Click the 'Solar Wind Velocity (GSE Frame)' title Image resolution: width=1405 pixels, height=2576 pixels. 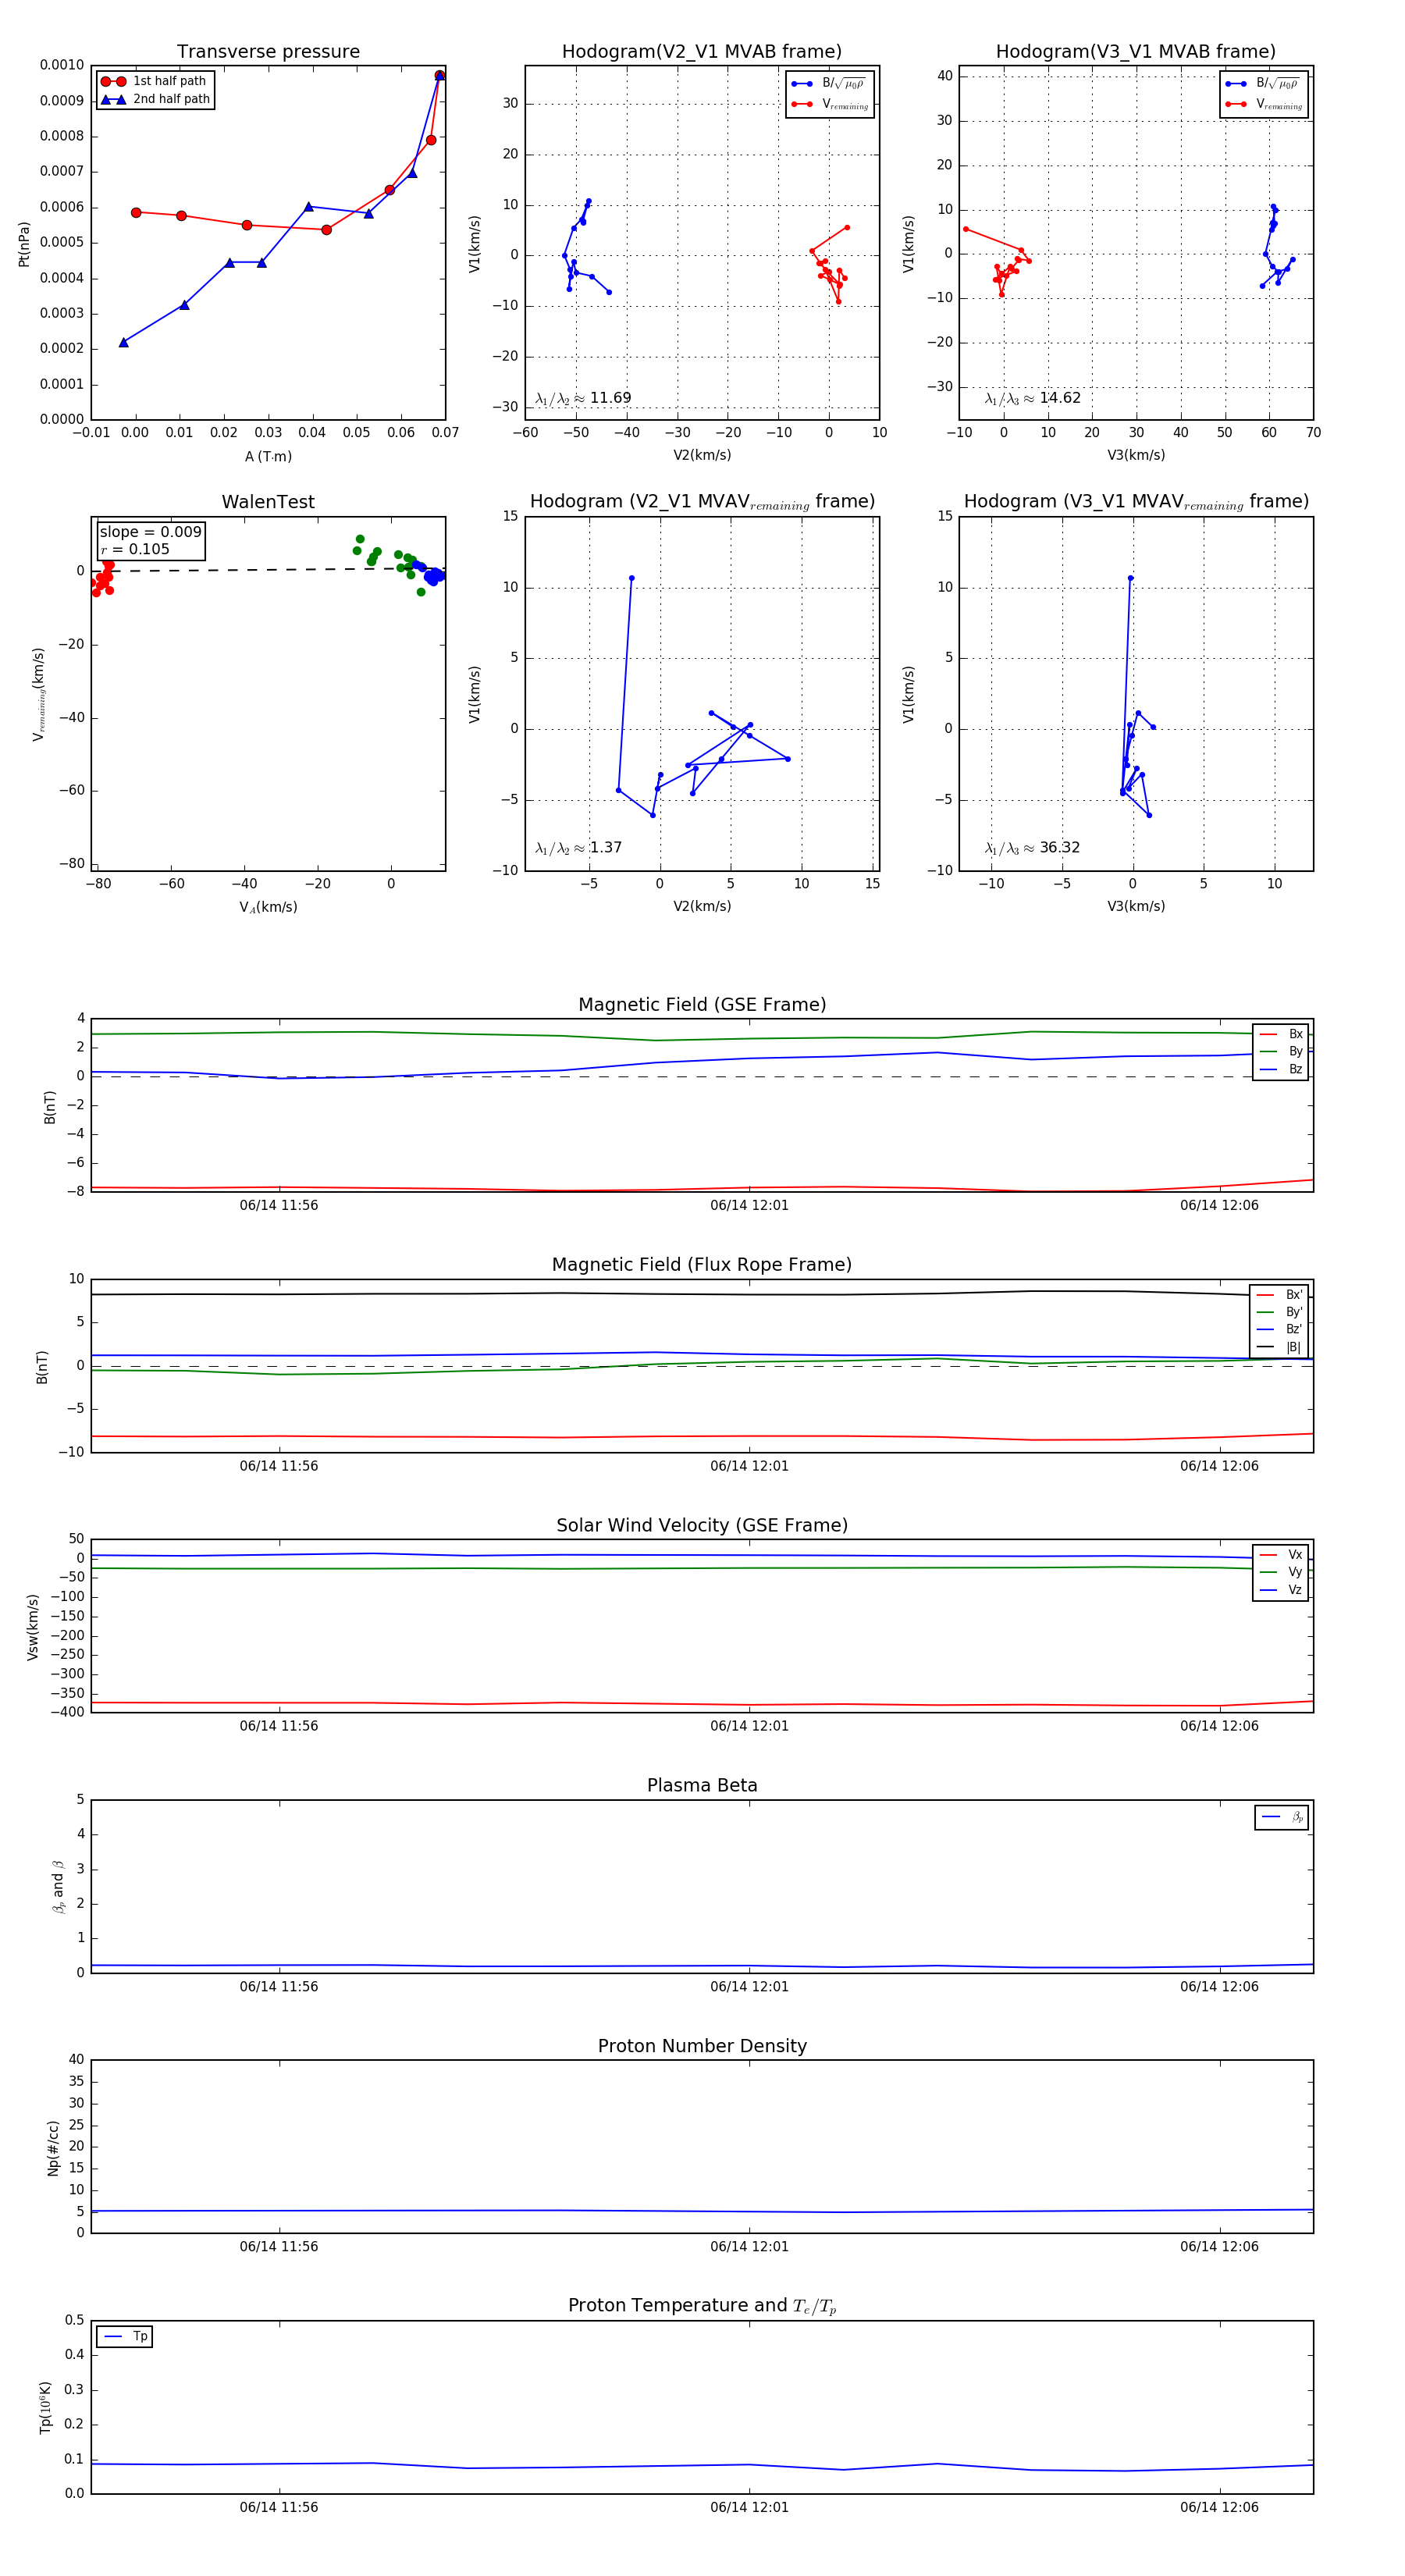click(702, 1525)
